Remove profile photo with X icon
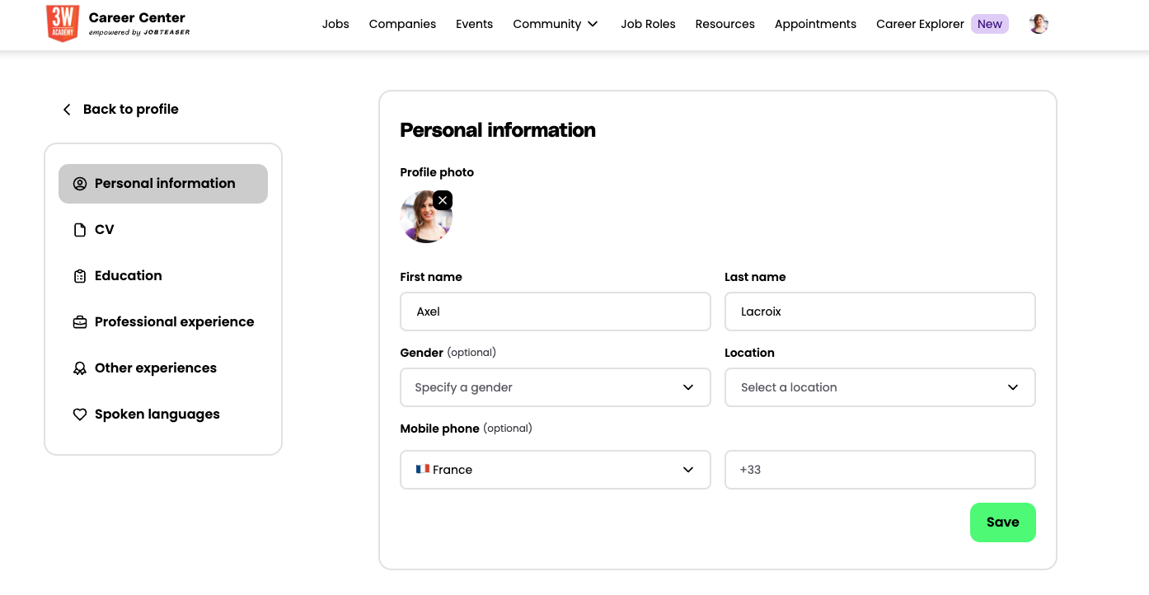Image resolution: width=1149 pixels, height=595 pixels. [x=443, y=200]
